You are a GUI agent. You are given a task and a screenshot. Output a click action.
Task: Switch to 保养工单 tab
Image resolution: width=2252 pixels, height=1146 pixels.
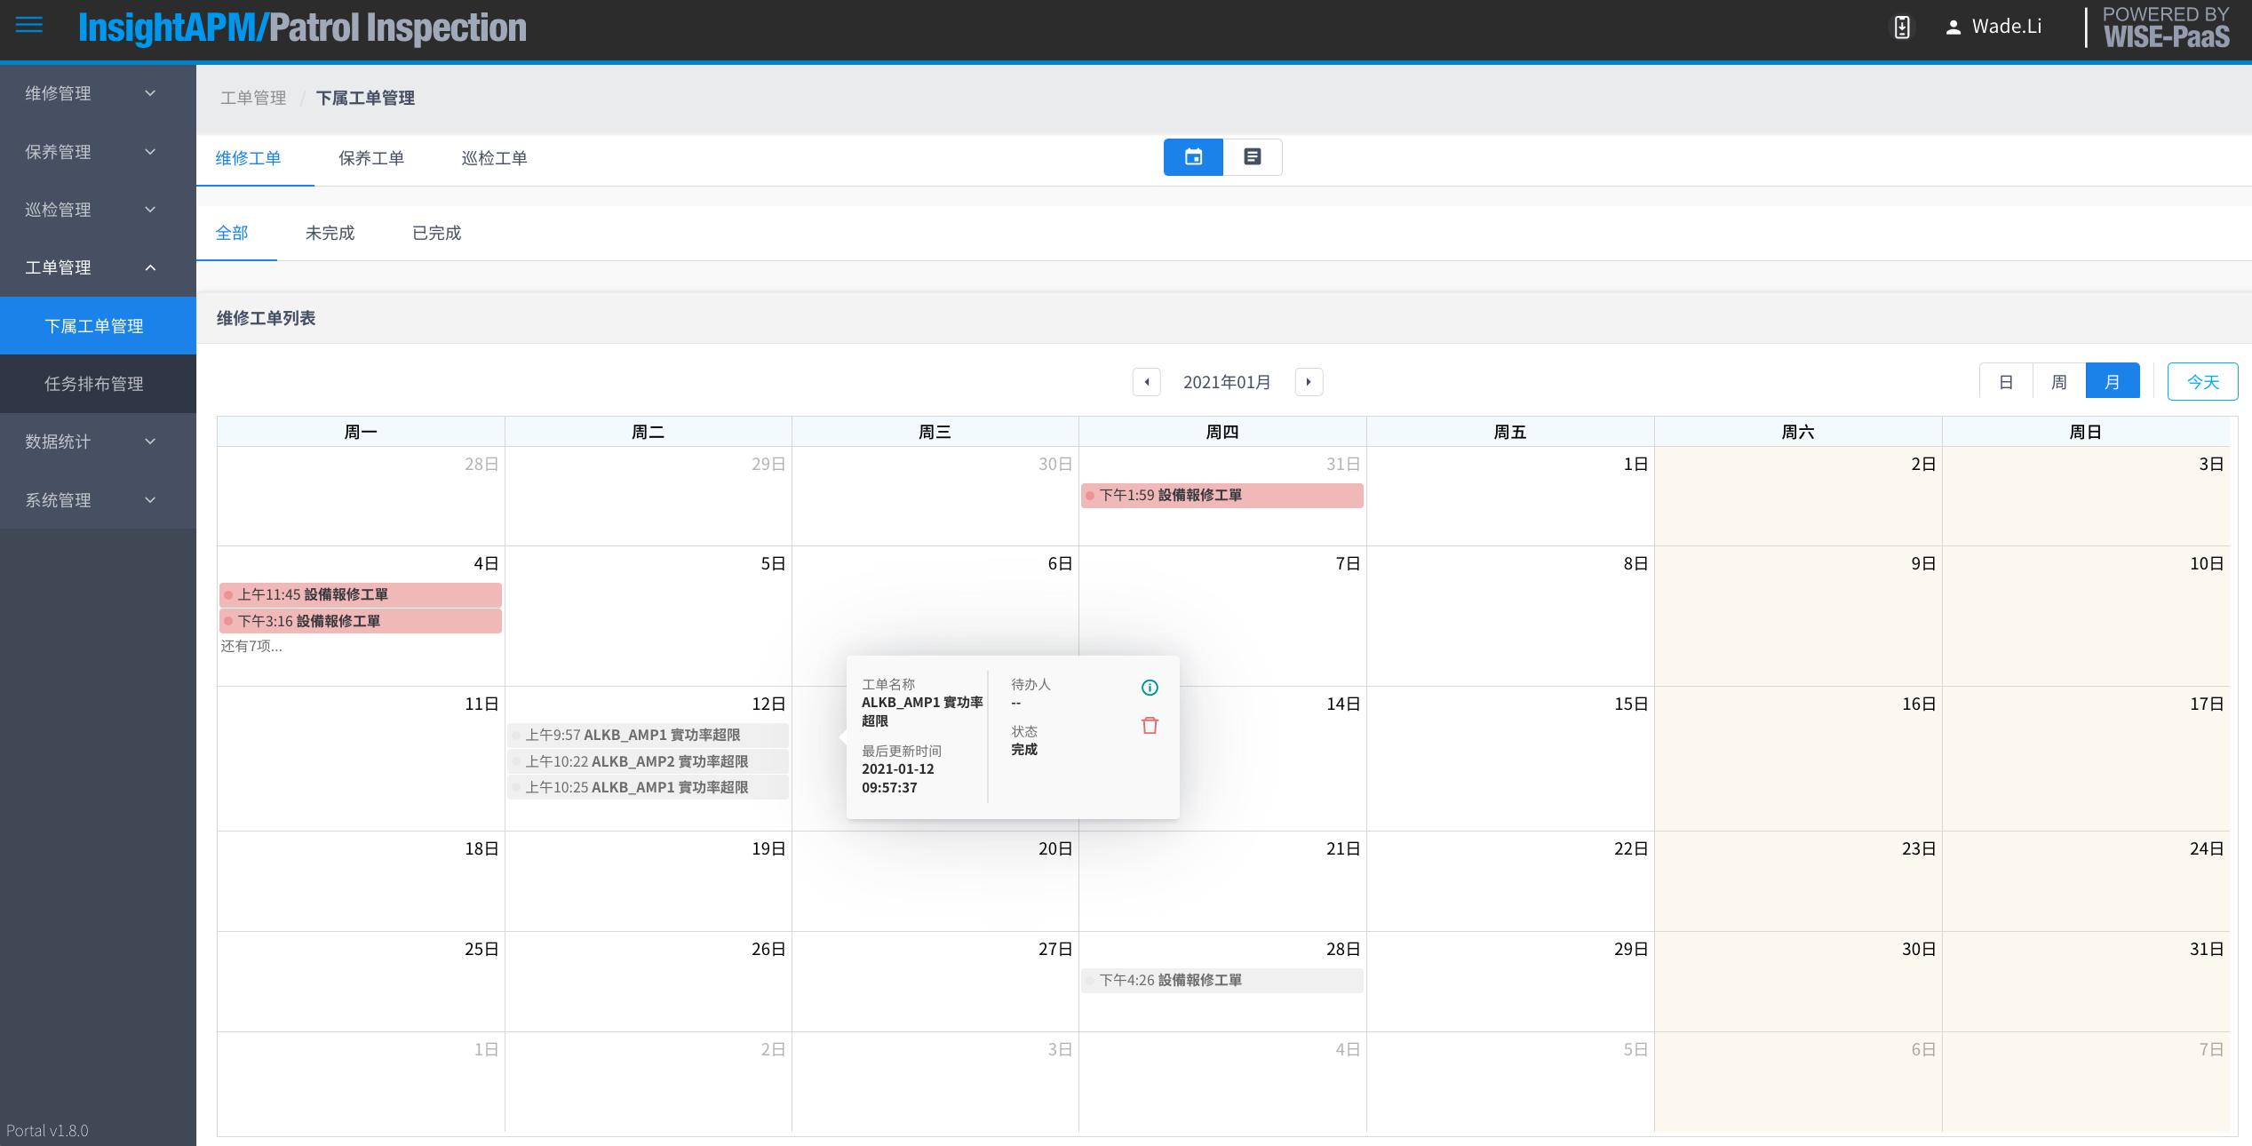371,158
